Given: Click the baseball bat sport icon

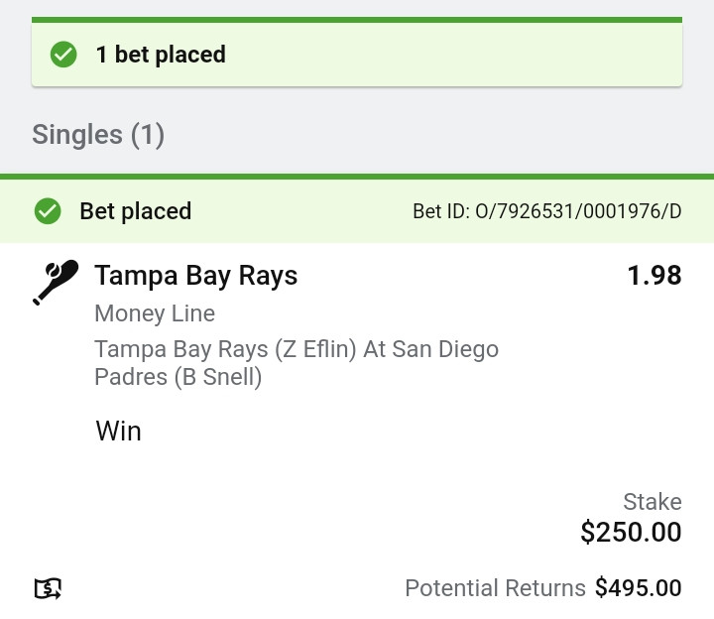Looking at the screenshot, I should point(55,282).
